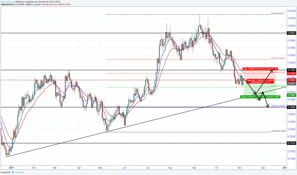The height and width of the screenshot is (175, 297).
Task: Select the Open P&L Risk/Reward label
Action: point(260,81)
